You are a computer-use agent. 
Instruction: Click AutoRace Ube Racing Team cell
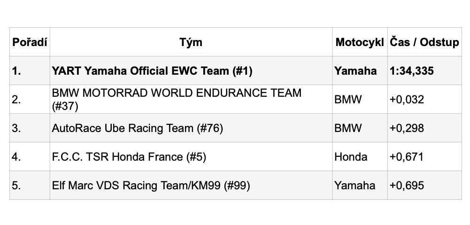point(191,128)
